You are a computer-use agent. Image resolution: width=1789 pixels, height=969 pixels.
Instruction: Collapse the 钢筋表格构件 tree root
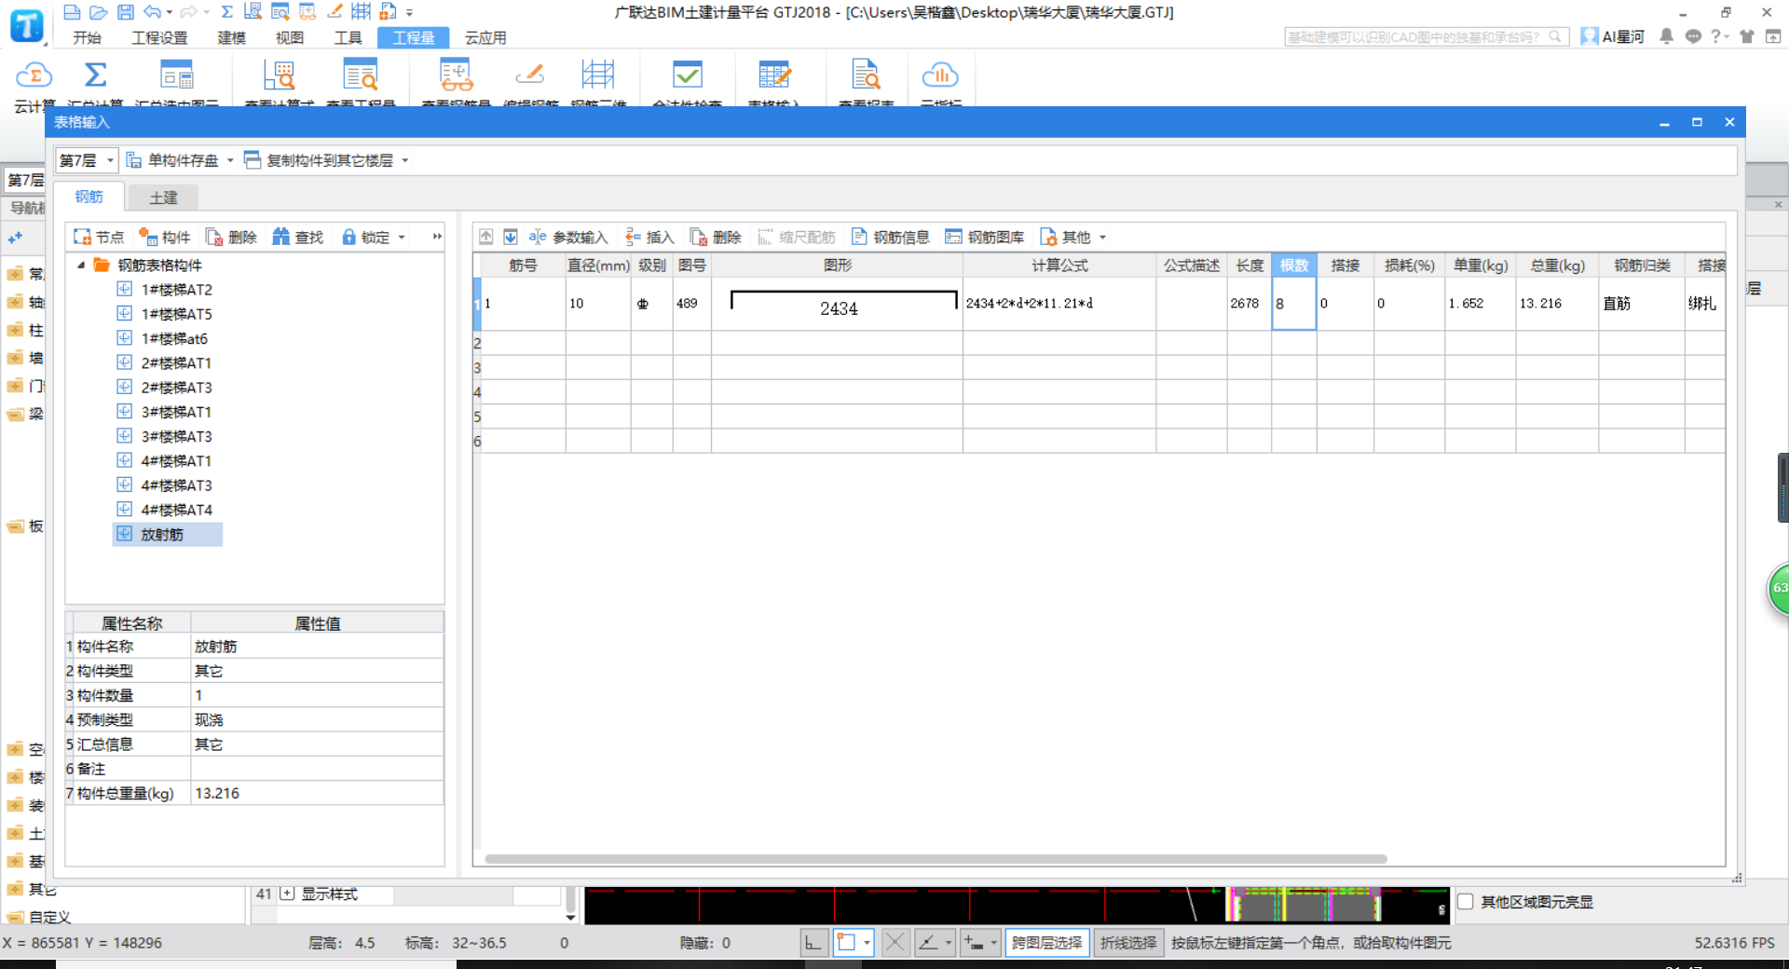coord(81,266)
